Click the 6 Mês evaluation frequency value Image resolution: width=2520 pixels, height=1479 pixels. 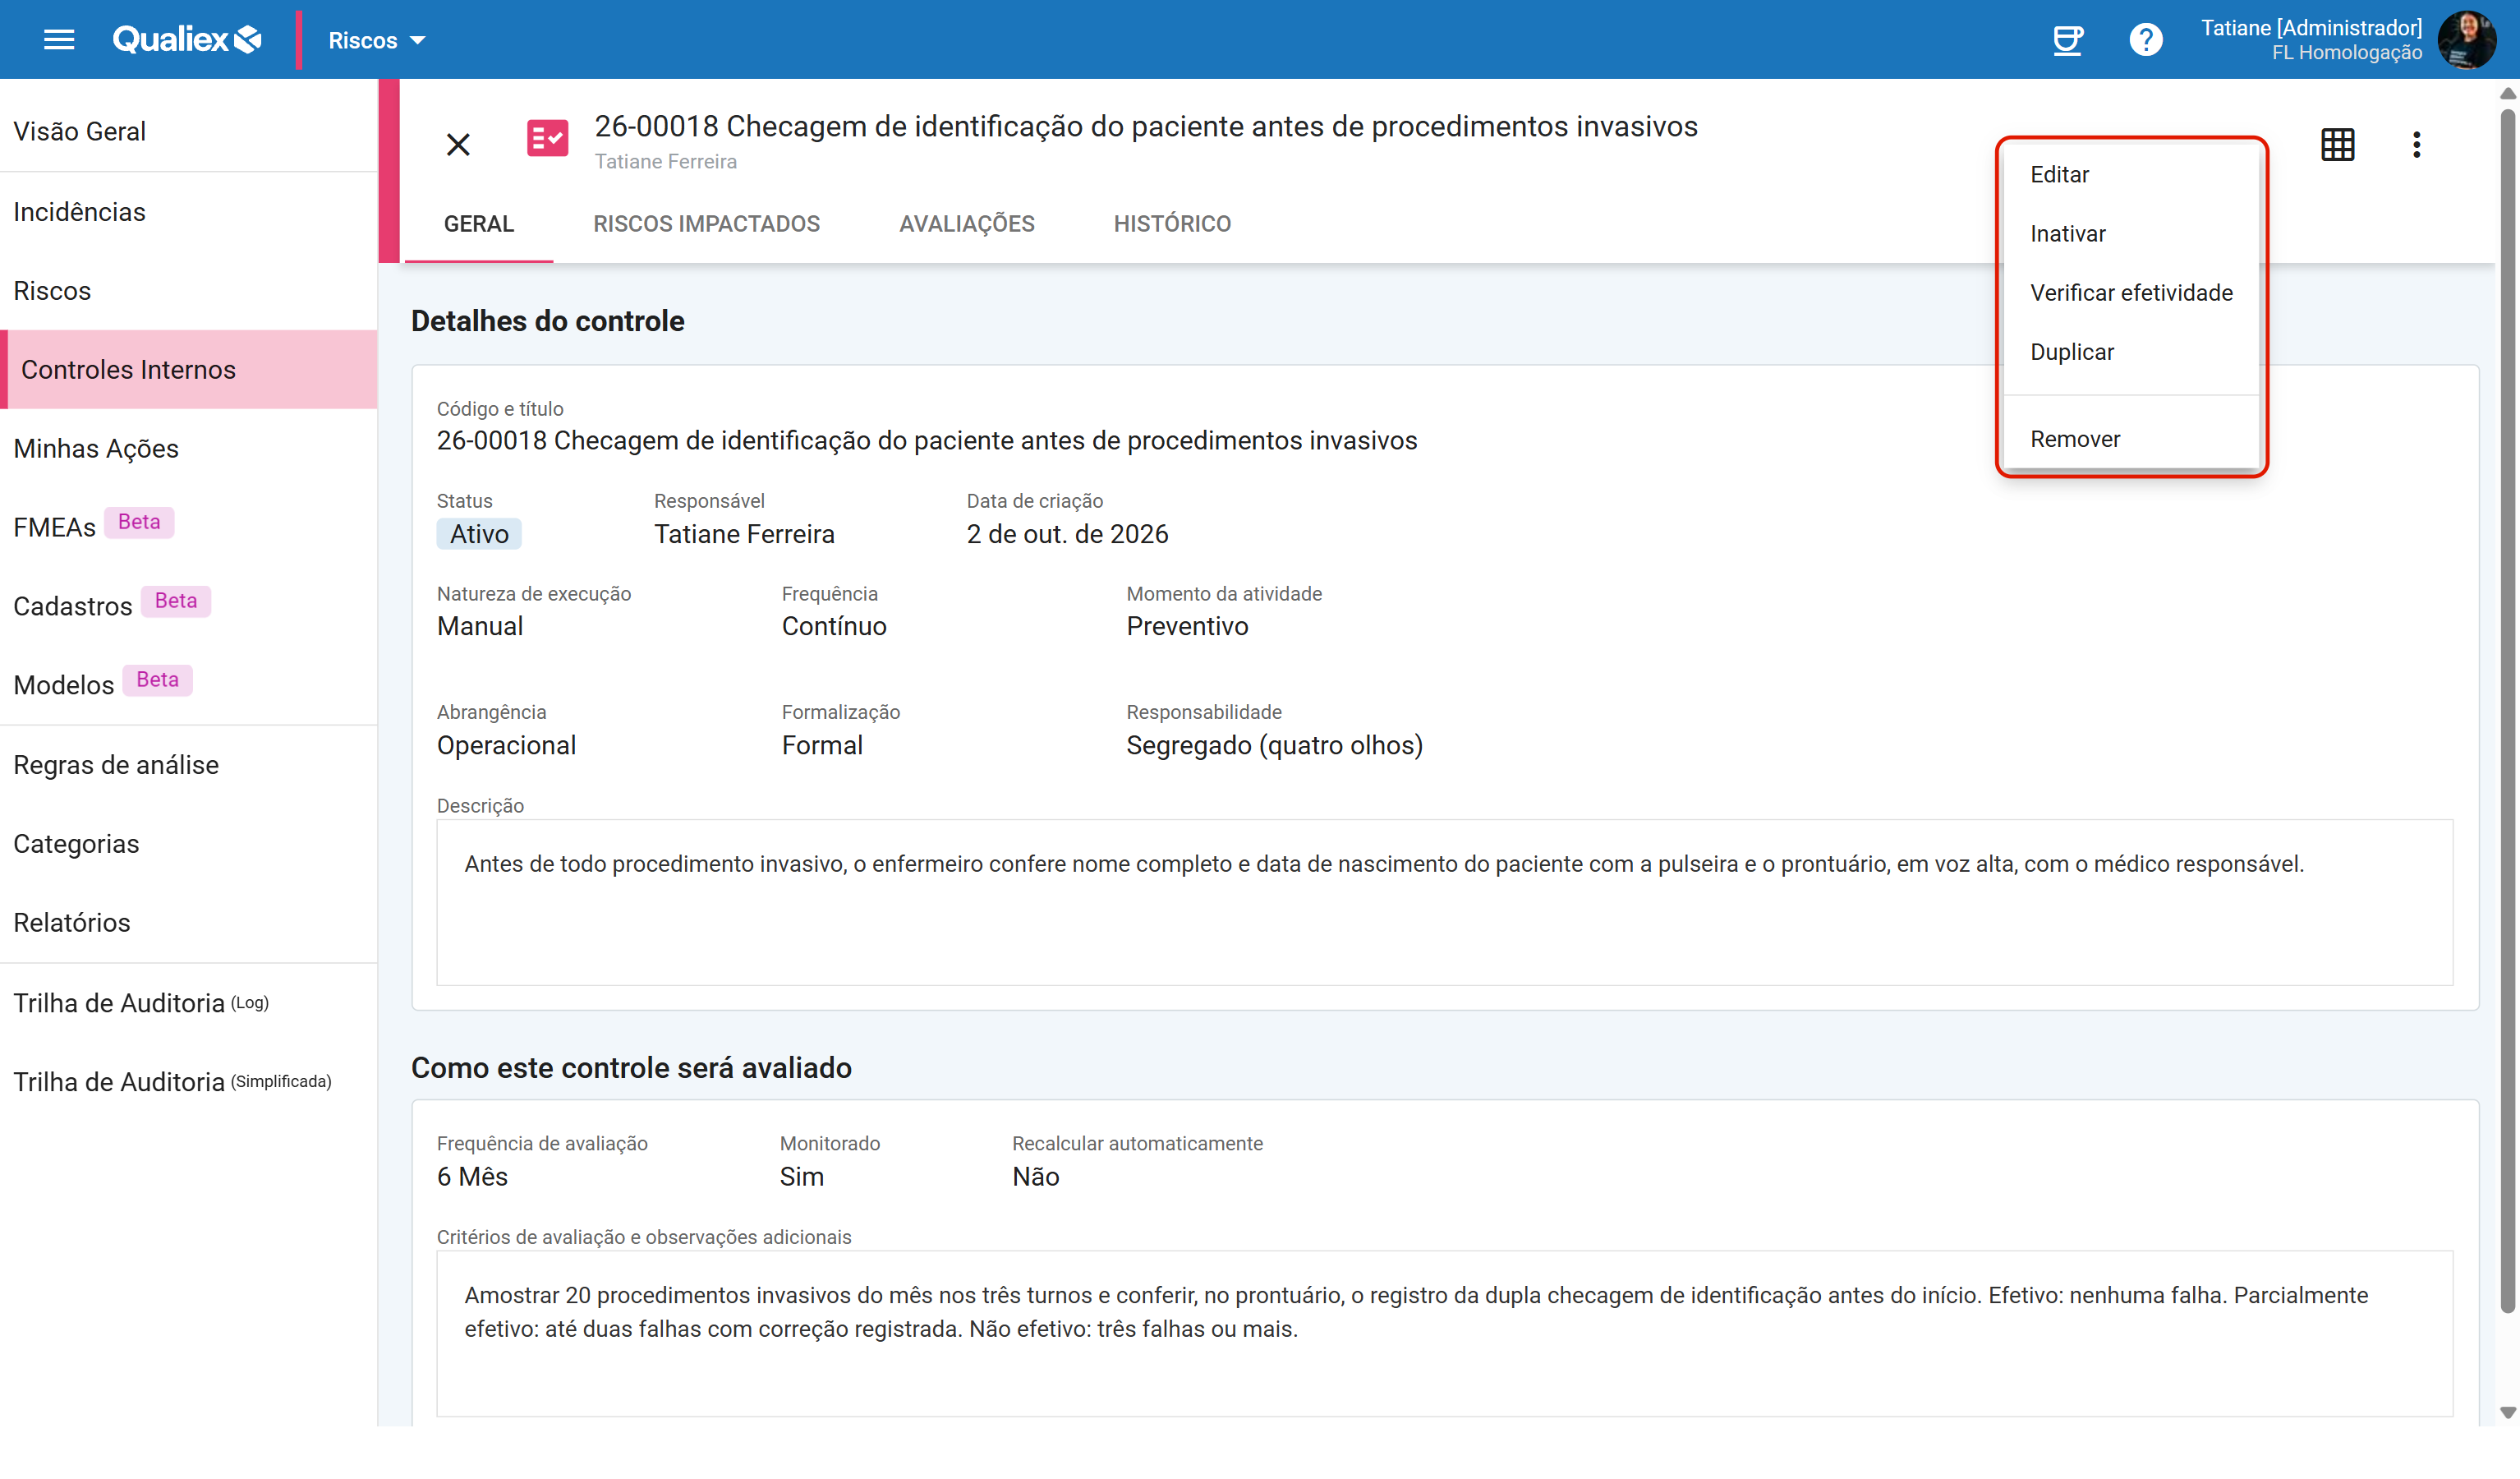472,1177
